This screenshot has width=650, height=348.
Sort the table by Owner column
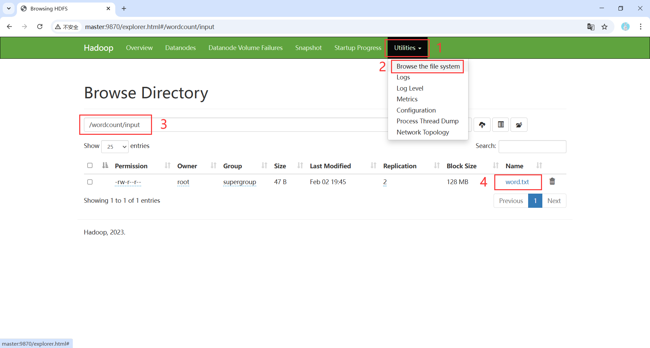pos(213,166)
